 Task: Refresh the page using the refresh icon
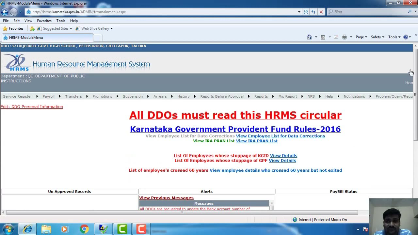tap(313, 12)
